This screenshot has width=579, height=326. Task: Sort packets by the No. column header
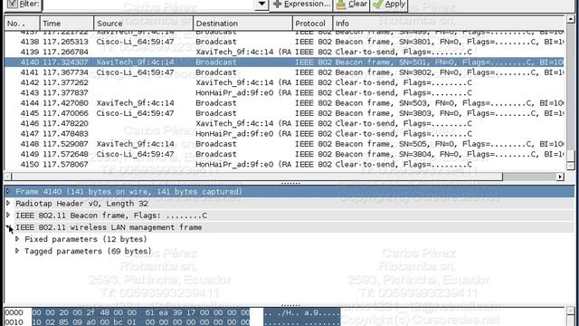22,24
